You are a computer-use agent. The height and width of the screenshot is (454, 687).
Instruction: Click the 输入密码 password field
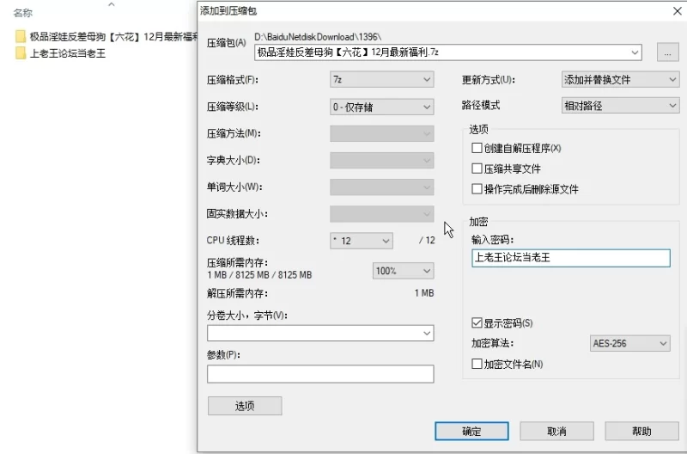[571, 258]
